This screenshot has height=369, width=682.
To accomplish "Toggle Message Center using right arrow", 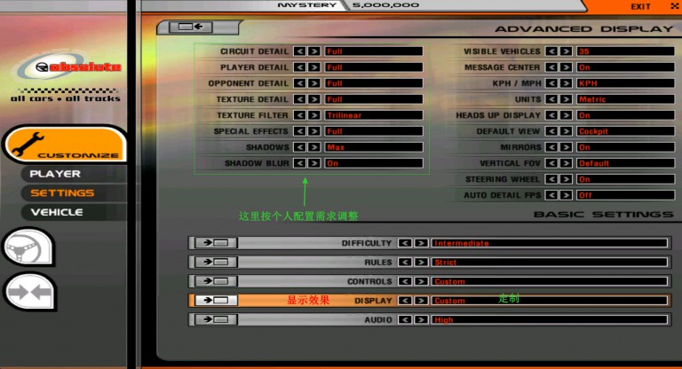I will [566, 67].
